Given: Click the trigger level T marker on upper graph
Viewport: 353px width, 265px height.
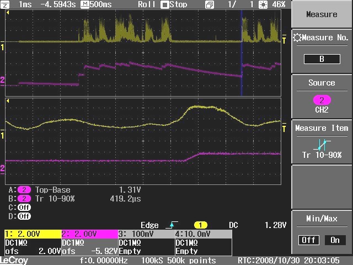Looking at the screenshot, I should (x=284, y=39).
